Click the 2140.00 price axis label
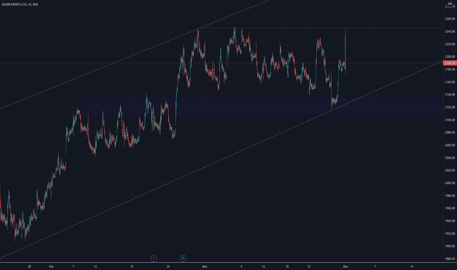The width and height of the screenshot is (457, 270). click(450, 95)
